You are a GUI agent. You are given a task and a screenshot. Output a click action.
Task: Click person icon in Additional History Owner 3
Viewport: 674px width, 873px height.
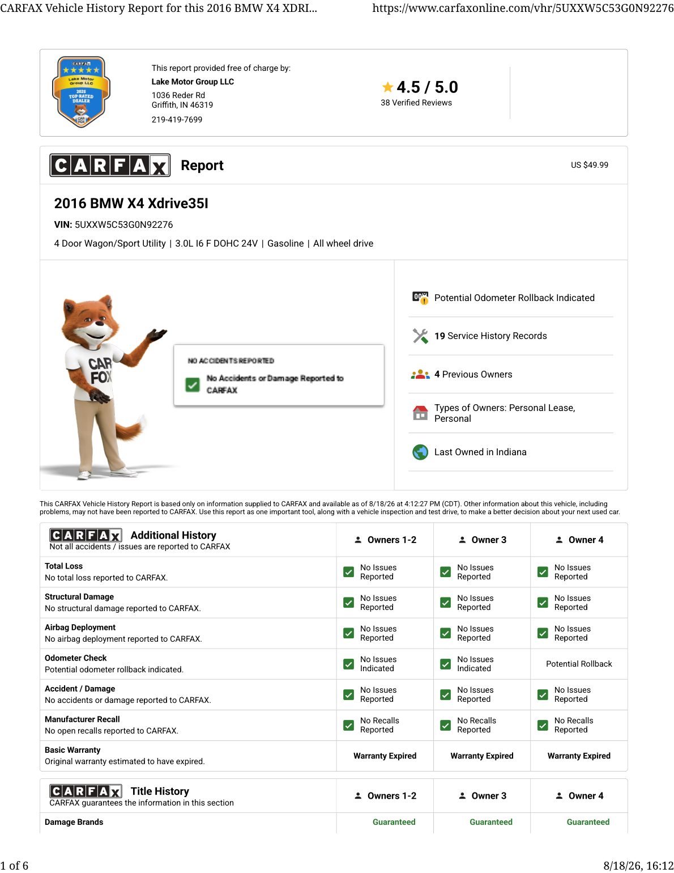pyautogui.click(x=462, y=540)
